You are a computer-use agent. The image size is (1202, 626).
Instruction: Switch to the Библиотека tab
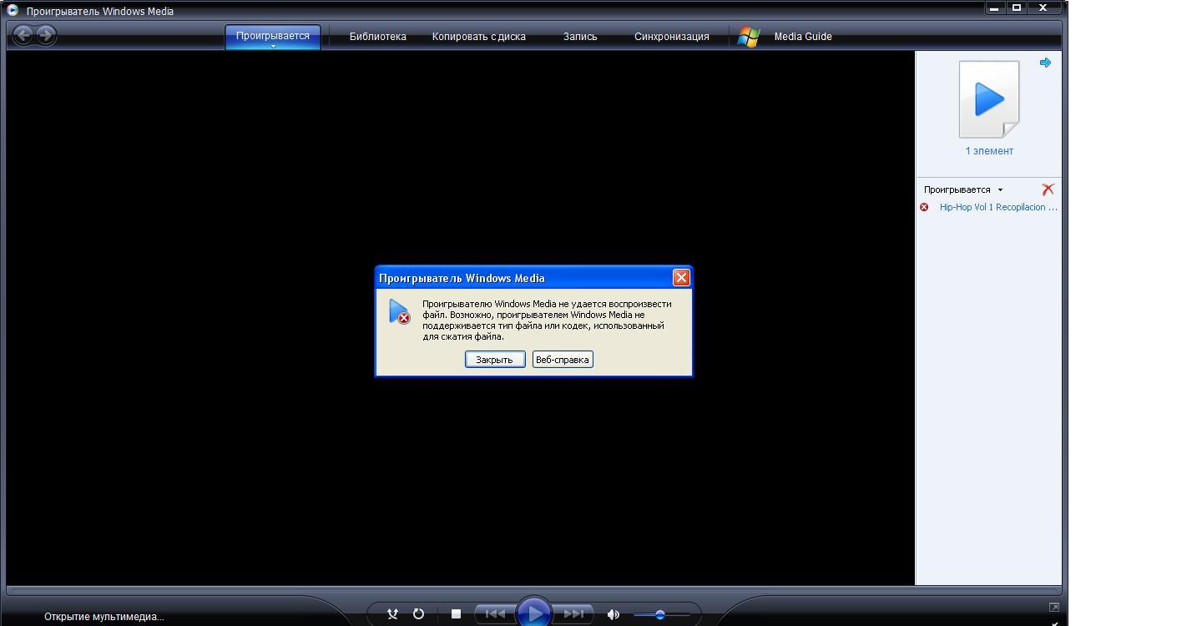[377, 37]
